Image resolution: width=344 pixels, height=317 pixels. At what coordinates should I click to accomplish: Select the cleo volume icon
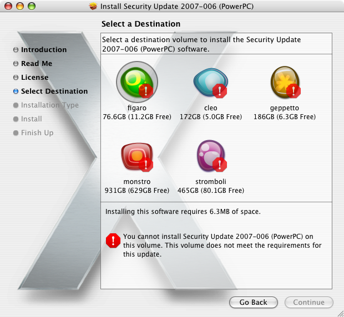[x=211, y=83]
